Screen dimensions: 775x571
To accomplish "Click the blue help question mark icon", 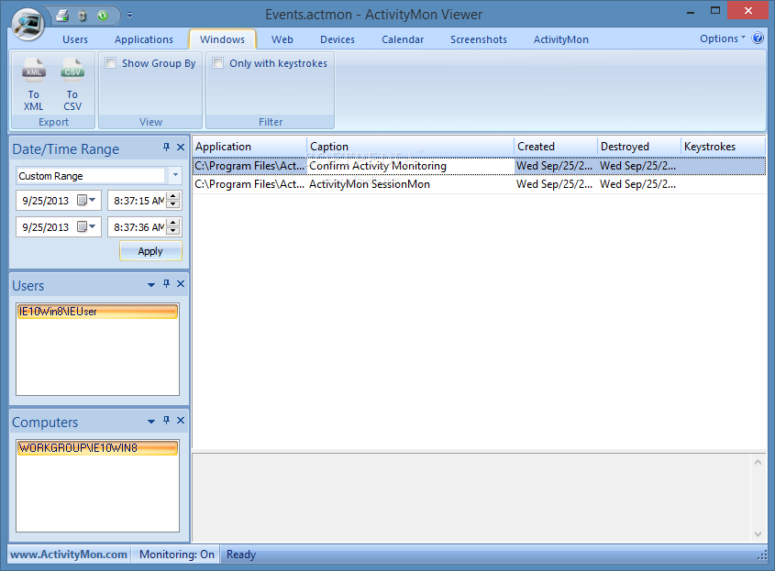I will (758, 38).
